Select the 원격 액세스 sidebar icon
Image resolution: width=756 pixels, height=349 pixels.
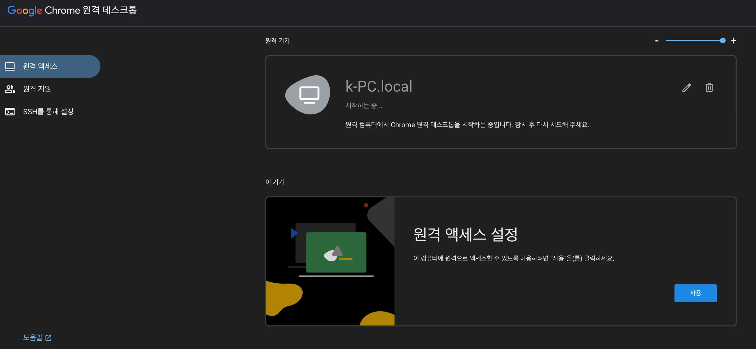point(10,66)
